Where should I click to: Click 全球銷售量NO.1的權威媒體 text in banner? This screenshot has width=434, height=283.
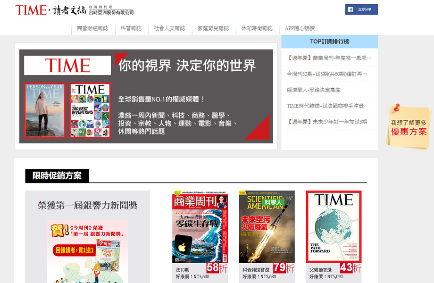point(161,99)
